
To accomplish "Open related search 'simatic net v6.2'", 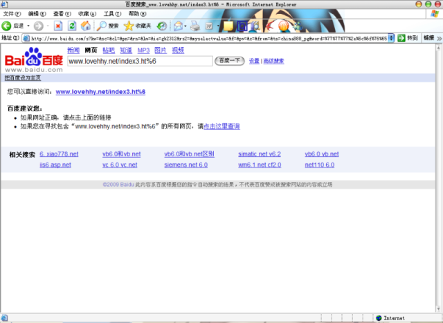I will point(260,154).
